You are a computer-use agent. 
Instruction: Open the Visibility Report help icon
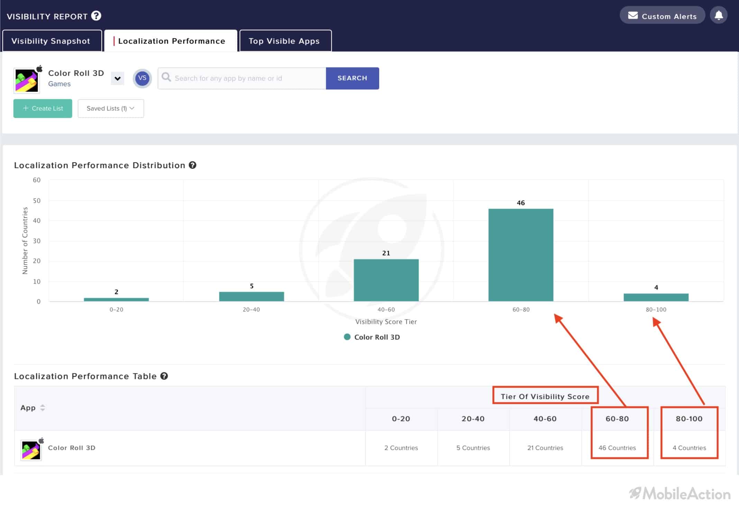click(96, 16)
